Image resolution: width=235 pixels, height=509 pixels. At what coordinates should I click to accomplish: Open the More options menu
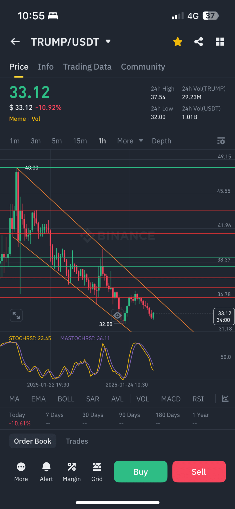click(x=21, y=472)
